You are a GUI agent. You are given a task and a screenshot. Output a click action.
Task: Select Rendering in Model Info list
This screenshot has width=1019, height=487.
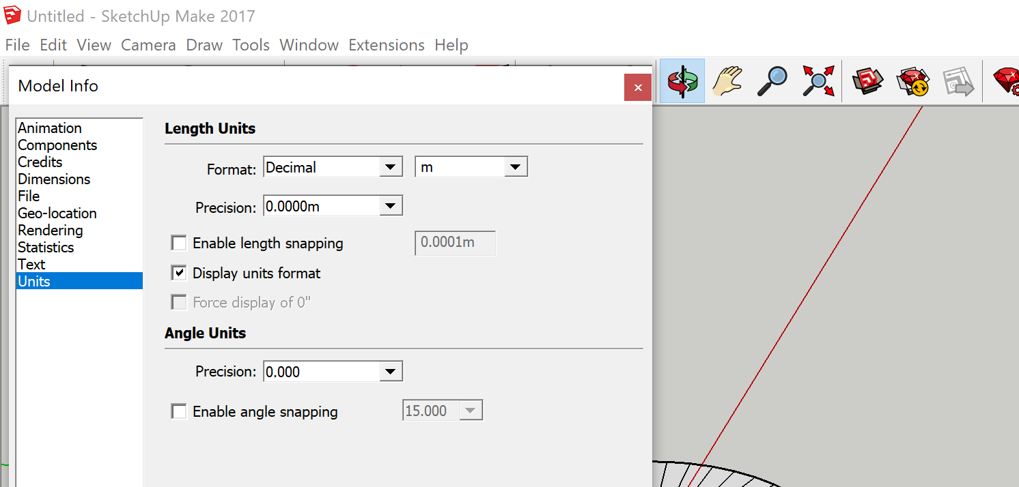79,230
